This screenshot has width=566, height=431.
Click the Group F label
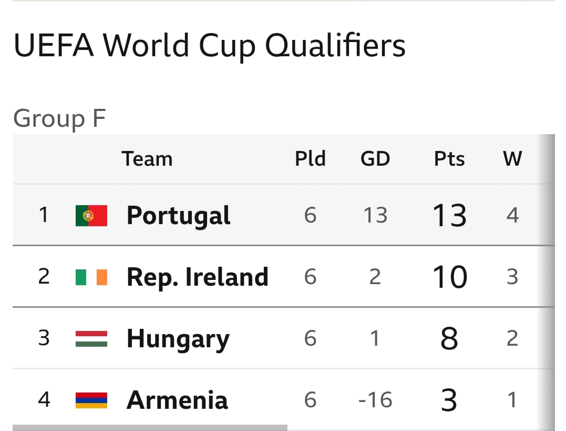59,118
